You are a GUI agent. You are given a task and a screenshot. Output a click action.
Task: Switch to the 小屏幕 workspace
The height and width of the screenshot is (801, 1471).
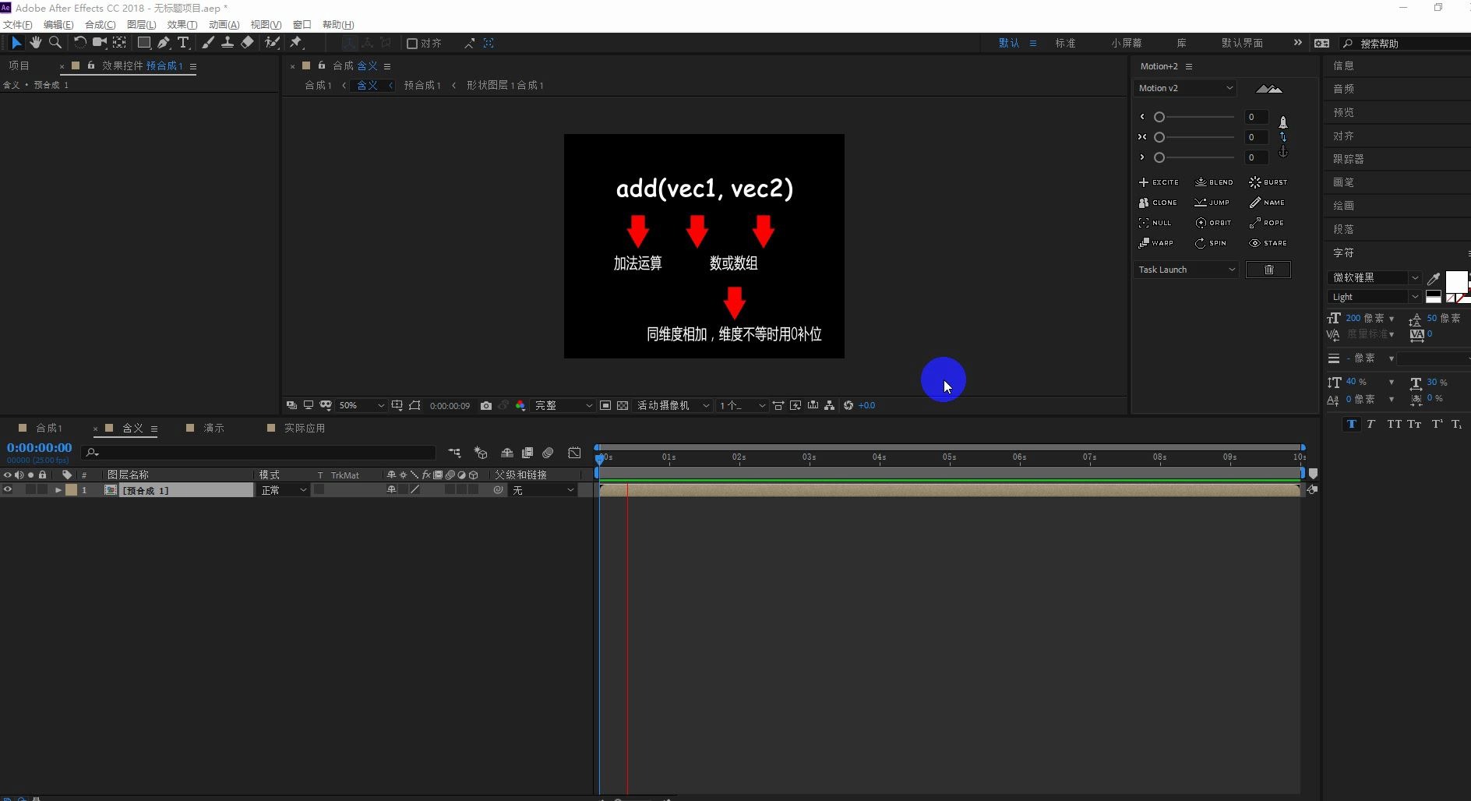[x=1127, y=43]
